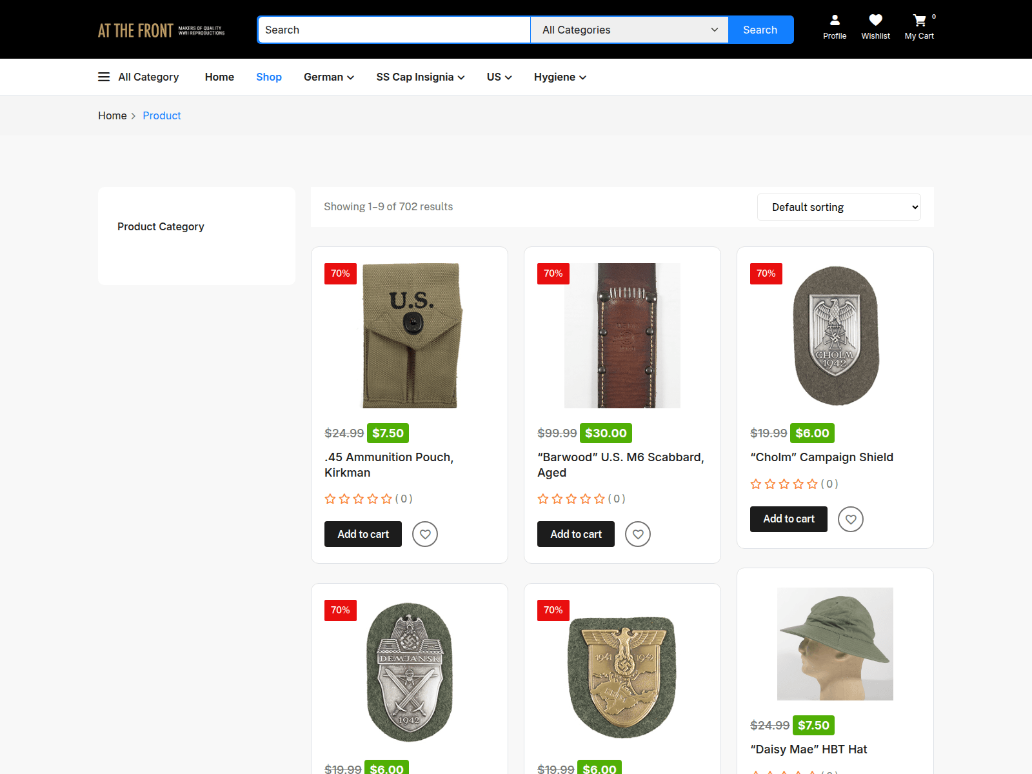Screen dimensions: 1032x774
Task: Open the Default sorting dropdown
Action: [x=839, y=207]
